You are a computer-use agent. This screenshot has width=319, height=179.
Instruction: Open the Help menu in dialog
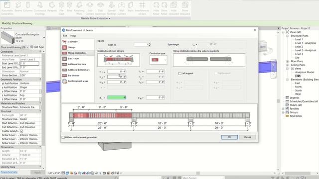click(73, 36)
